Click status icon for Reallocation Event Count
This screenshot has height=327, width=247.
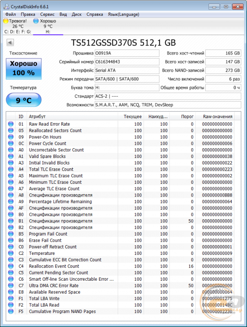point(11,266)
